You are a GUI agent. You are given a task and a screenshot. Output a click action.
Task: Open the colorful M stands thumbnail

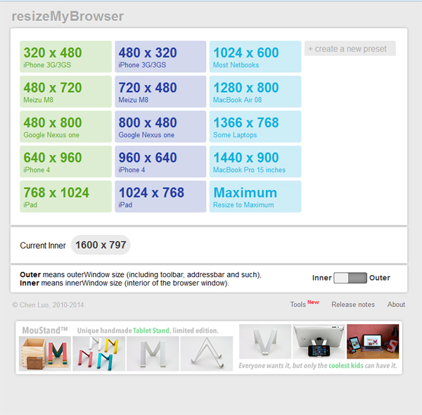pos(98,354)
